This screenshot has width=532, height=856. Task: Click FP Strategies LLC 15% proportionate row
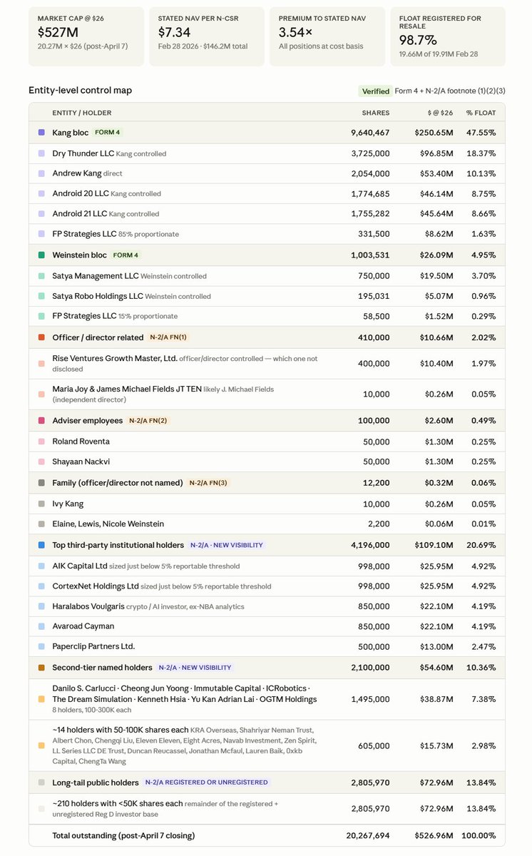(x=266, y=315)
